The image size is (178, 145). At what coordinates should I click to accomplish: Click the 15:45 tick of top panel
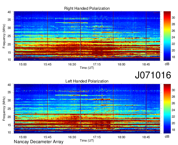(x=47, y=64)
